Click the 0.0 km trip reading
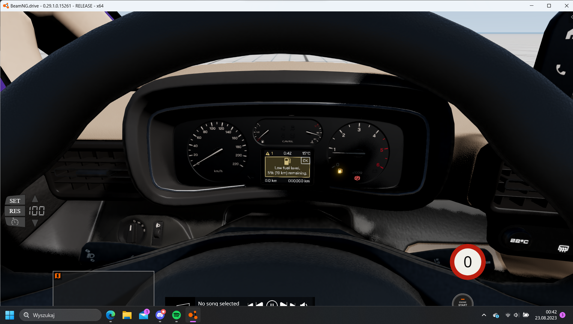Image resolution: width=573 pixels, height=324 pixels. (x=271, y=181)
